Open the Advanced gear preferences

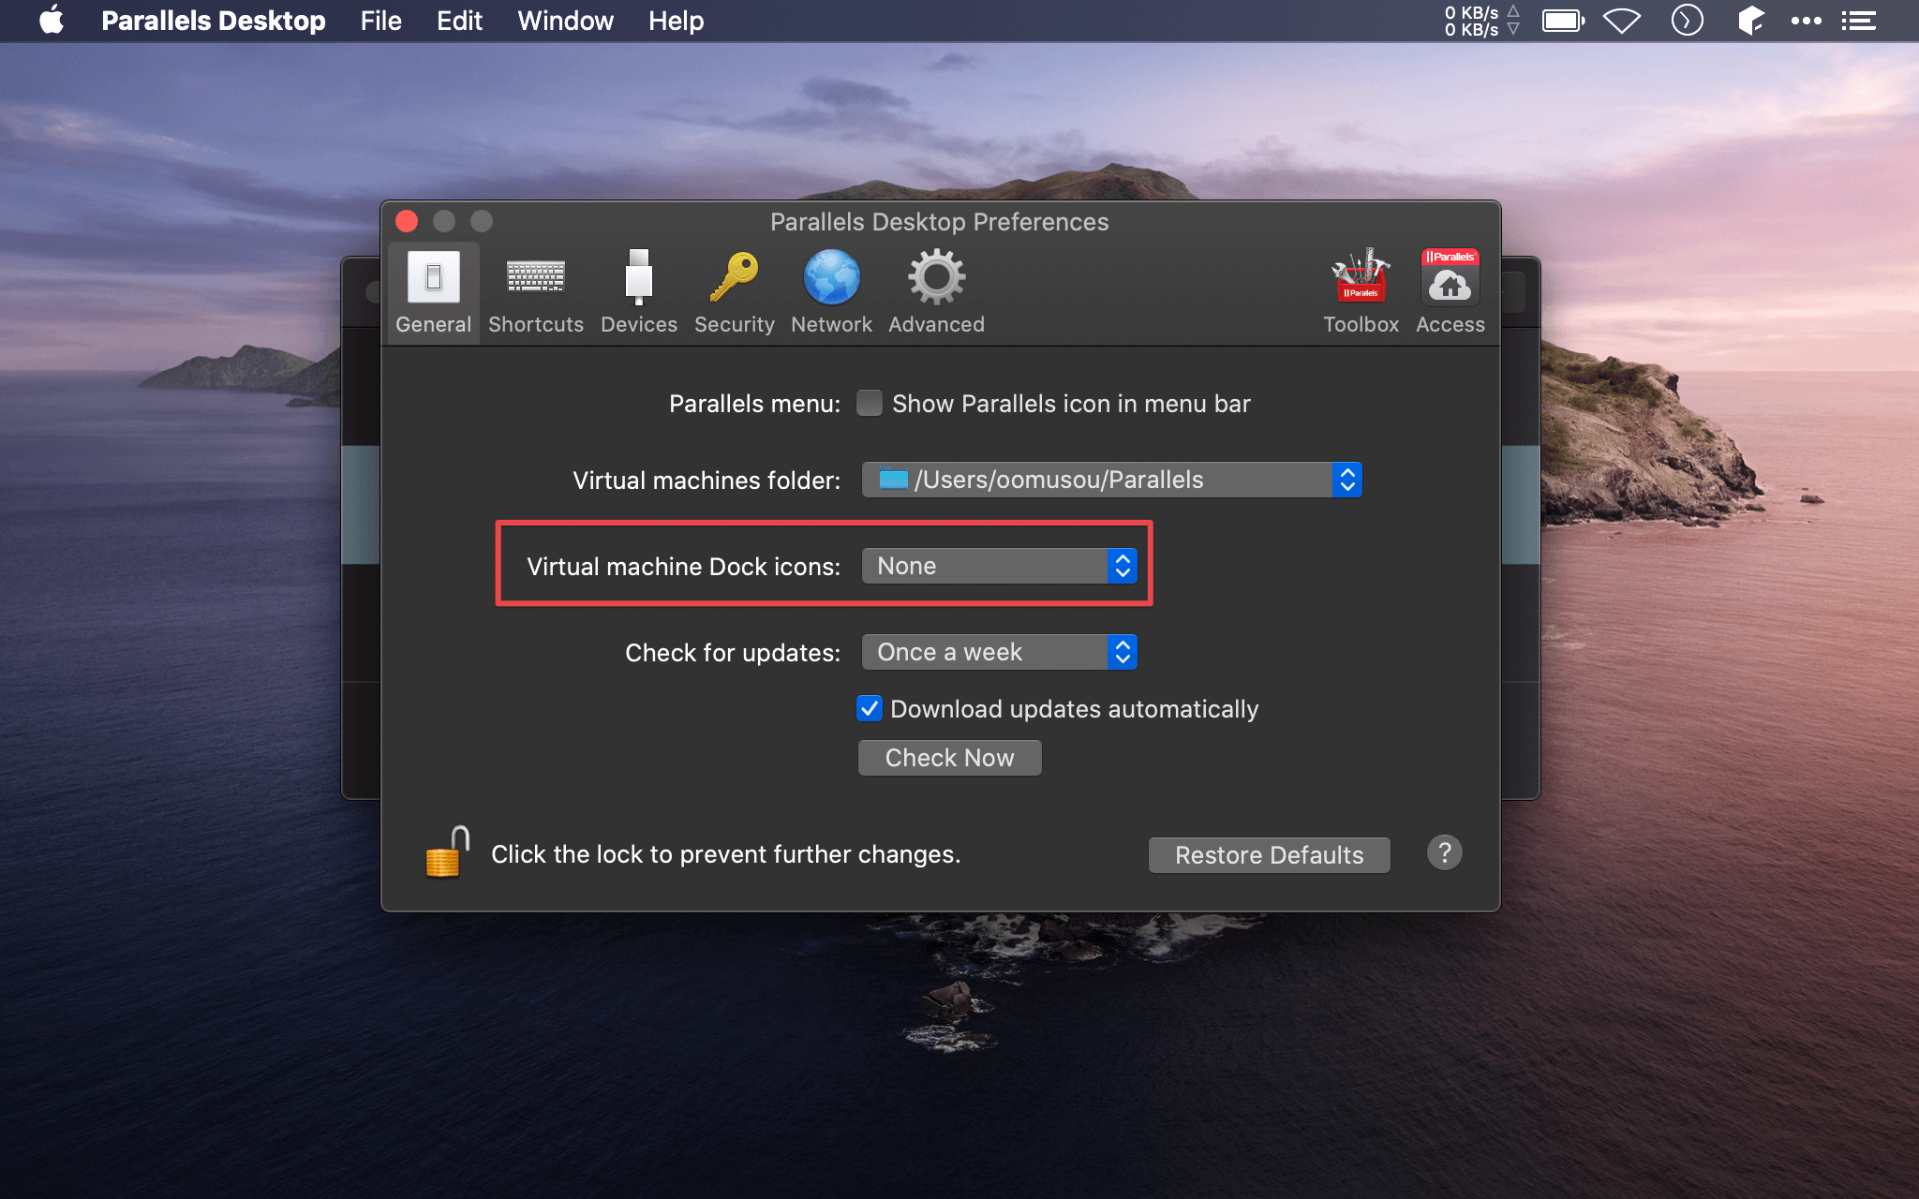click(936, 292)
